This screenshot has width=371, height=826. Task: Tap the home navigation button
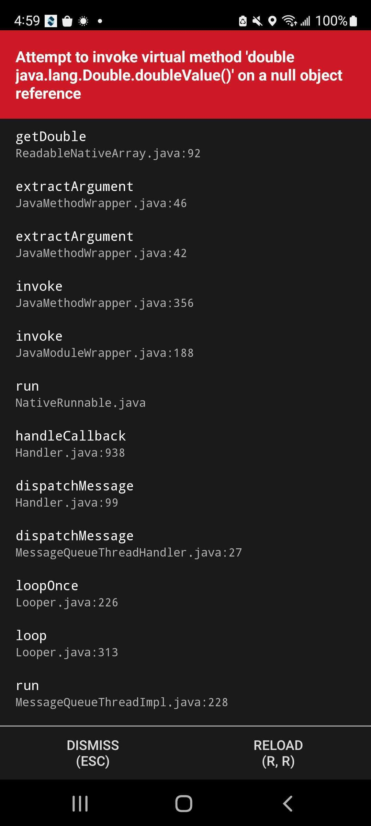click(x=184, y=804)
